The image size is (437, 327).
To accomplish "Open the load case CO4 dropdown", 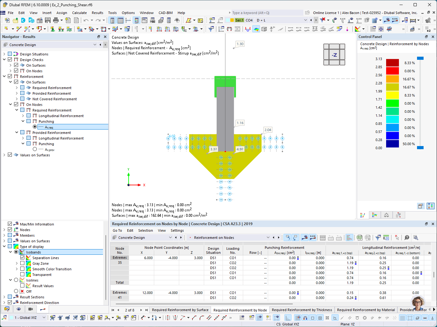I will [305, 20].
